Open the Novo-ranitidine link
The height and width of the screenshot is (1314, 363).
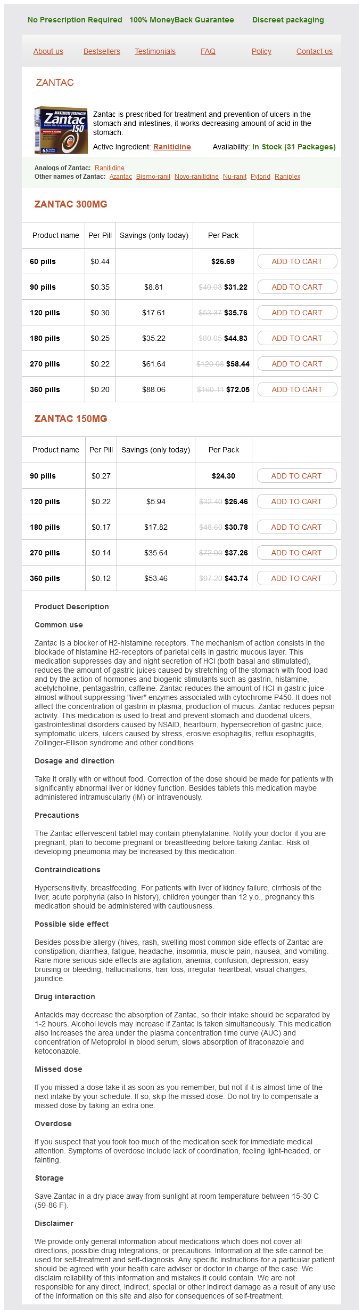[196, 177]
